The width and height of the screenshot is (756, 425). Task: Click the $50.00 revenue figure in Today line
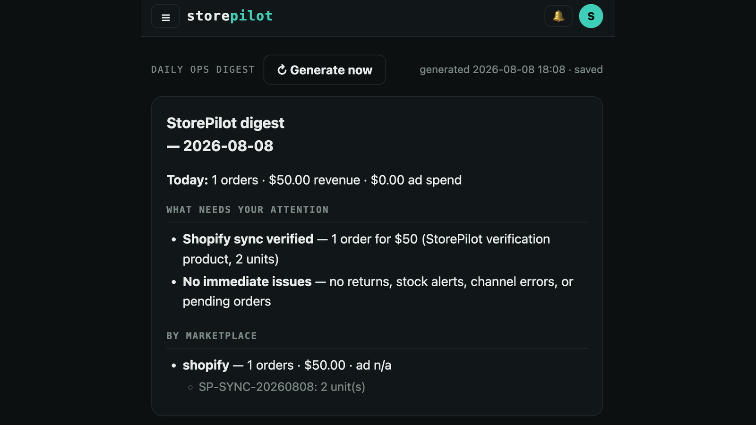[x=314, y=180]
